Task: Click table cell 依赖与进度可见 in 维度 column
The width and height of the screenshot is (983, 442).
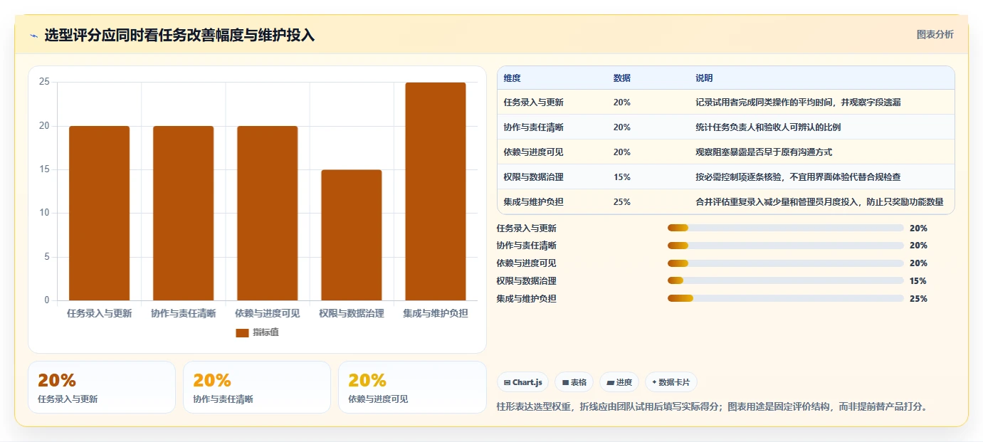Action: pyautogui.click(x=533, y=152)
